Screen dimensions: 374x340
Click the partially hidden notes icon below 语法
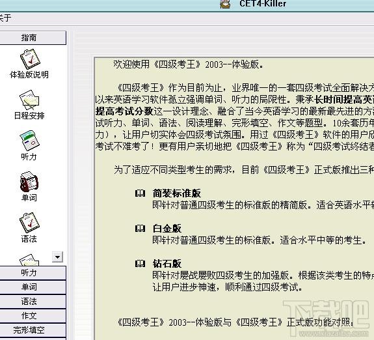click(x=29, y=260)
